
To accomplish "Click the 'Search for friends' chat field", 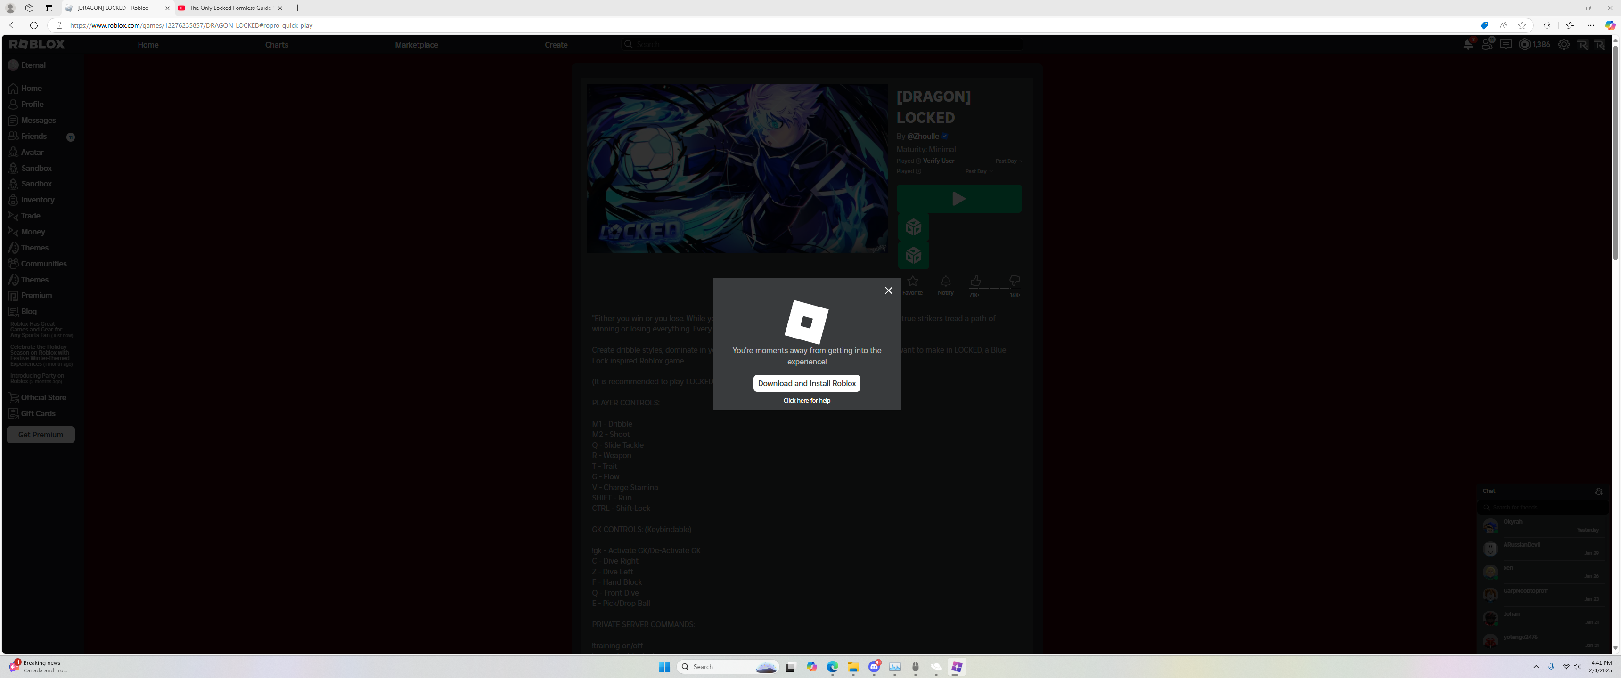I will click(1542, 508).
